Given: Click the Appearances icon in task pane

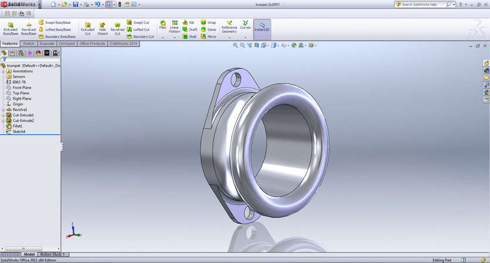Looking at the screenshot, I should (x=486, y=92).
